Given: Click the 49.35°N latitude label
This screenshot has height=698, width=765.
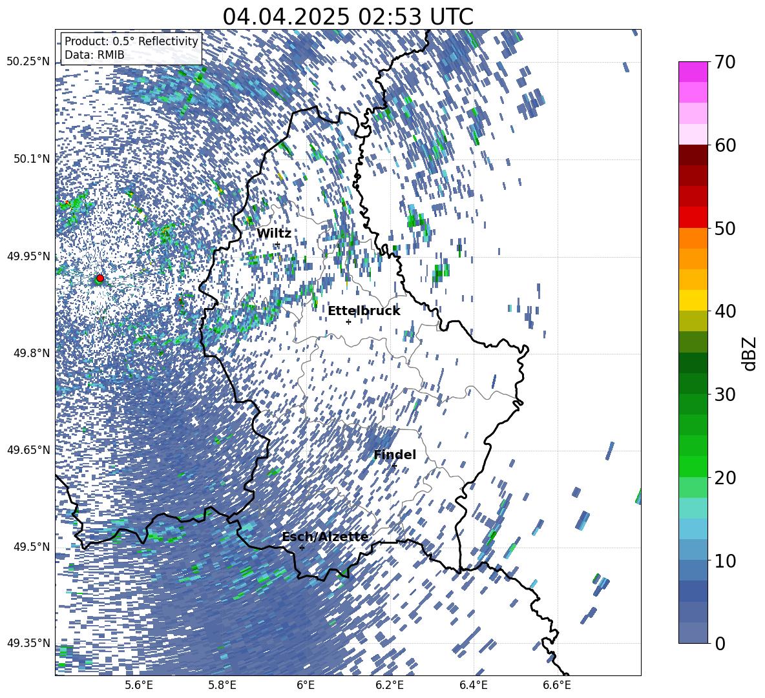Looking at the screenshot, I should (28, 643).
